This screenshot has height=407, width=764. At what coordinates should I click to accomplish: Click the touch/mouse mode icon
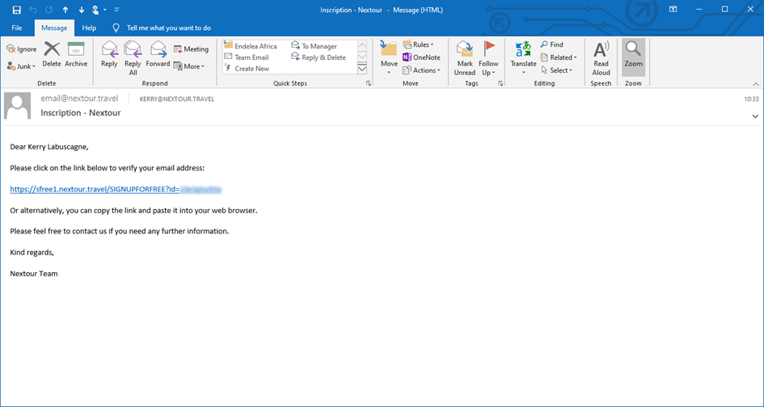point(96,10)
